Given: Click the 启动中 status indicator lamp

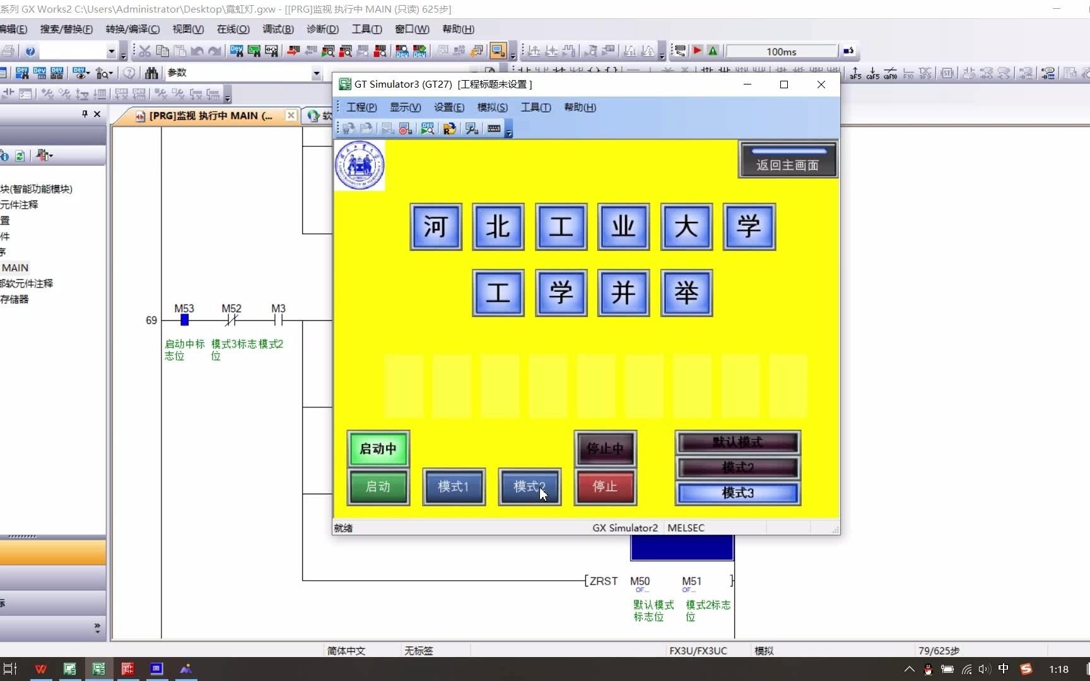Looking at the screenshot, I should (x=378, y=448).
